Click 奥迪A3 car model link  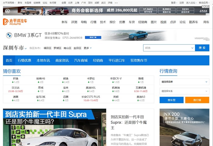(x=141, y=97)
